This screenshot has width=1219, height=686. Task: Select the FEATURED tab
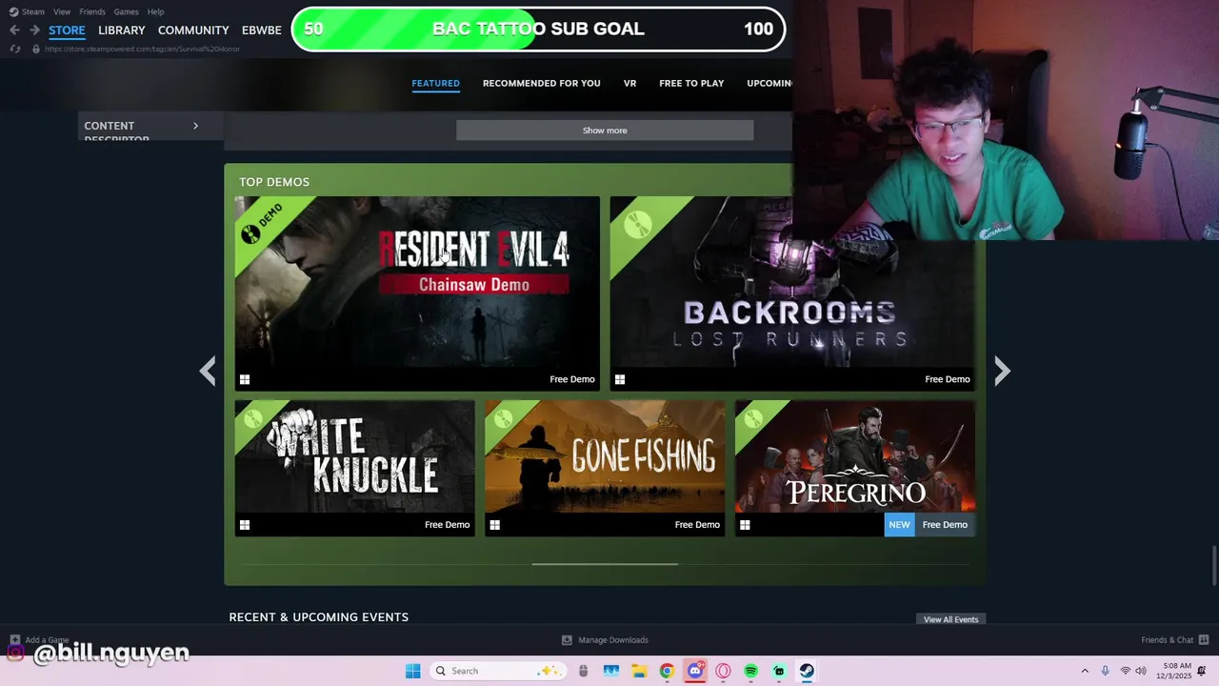(x=435, y=83)
